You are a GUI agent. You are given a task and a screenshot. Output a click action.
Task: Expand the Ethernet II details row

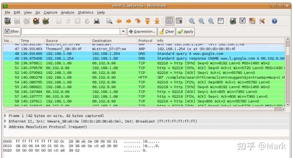coord(5,121)
